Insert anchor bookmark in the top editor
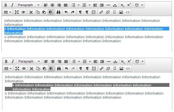This screenshot has height=112, width=174. click(114, 12)
